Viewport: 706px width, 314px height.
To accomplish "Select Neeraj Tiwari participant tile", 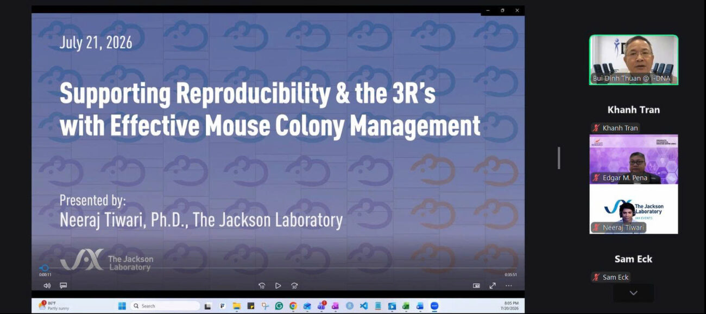I will pyautogui.click(x=634, y=209).
